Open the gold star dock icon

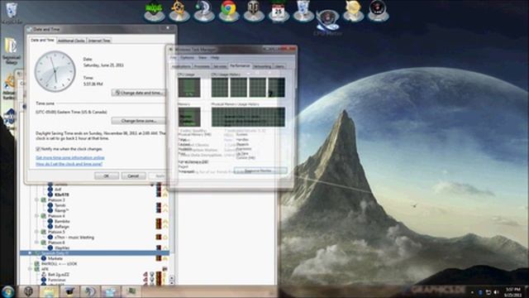[353, 11]
